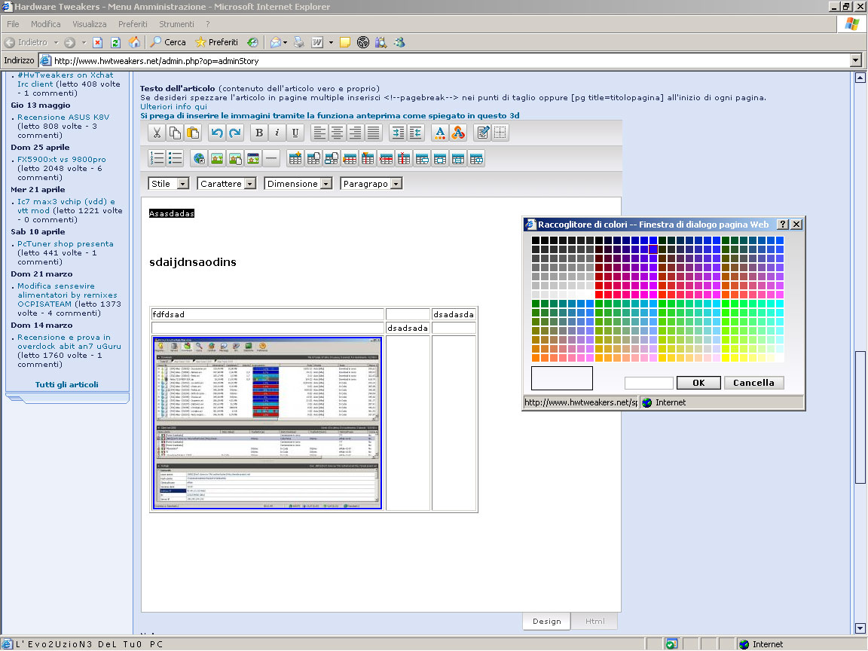Open the Paragrapo dropdown

396,184
